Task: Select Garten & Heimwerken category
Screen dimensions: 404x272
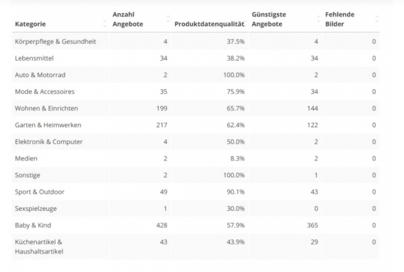Action: (x=48, y=125)
